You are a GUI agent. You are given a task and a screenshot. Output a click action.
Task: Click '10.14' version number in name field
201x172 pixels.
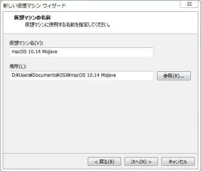pos(34,52)
